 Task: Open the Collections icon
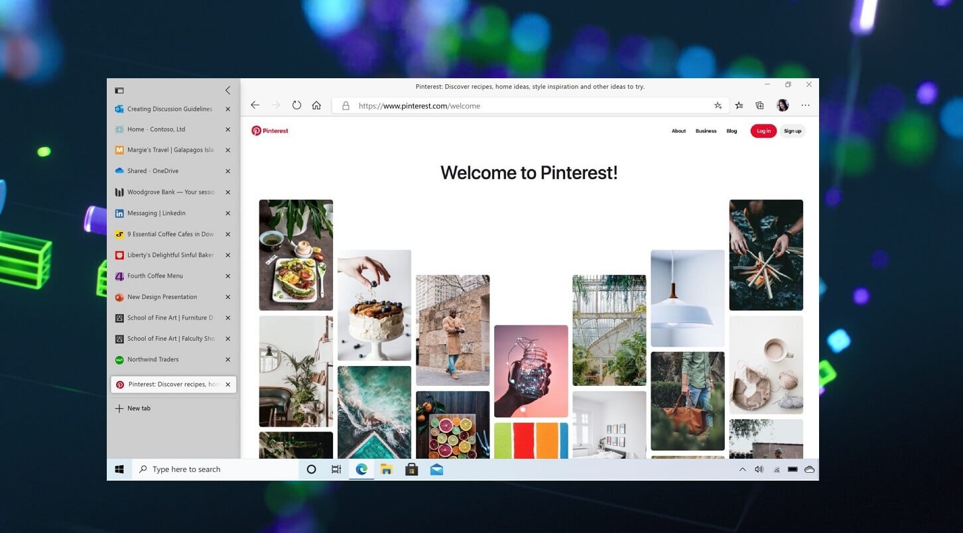point(760,105)
